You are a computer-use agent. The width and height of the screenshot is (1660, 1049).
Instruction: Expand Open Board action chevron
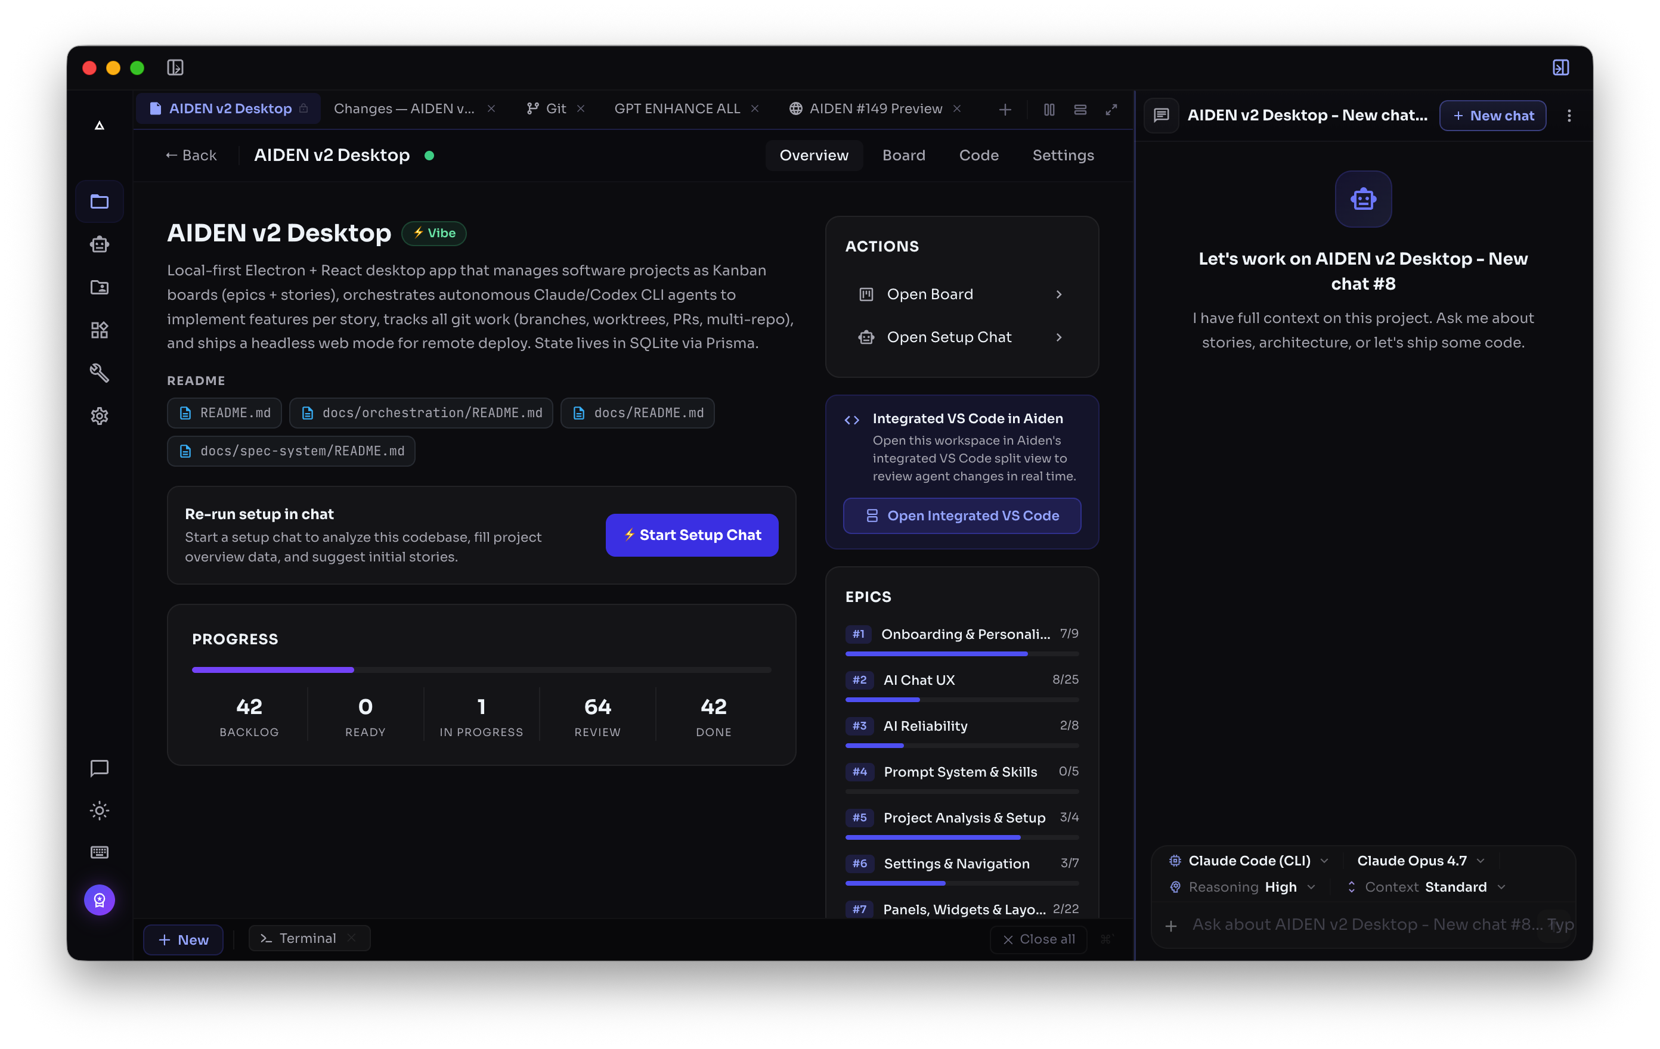tap(1059, 294)
